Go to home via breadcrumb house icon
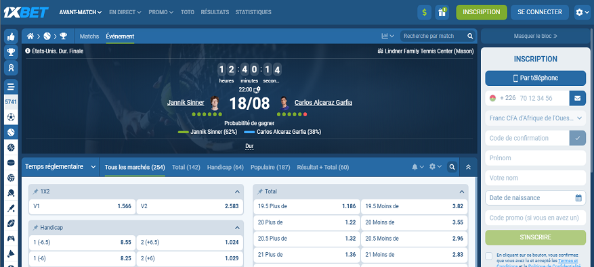Screen dimensions: 594x267 [30, 37]
